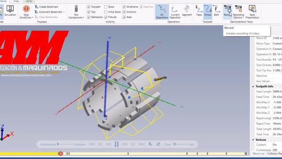This screenshot has width=282, height=159.
Task: Click Tool Number row
Action: click(268, 60)
